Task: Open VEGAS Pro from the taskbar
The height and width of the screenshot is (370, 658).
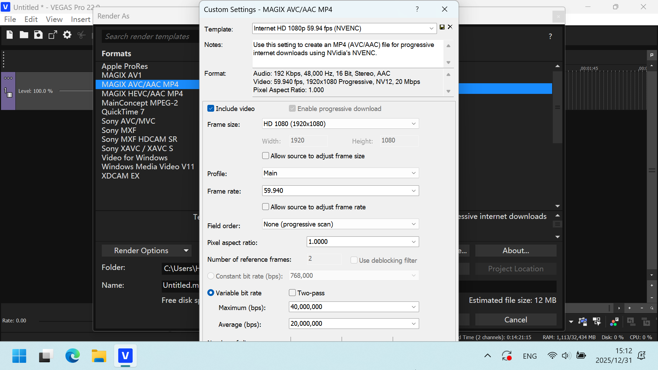Action: [125, 356]
